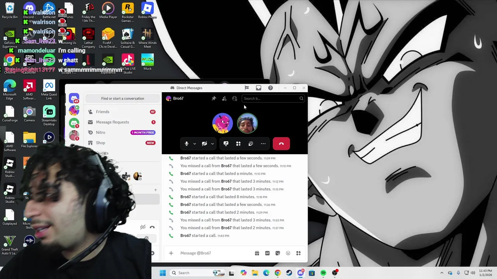Open Discord help question mark
Image resolution: width=497 pixels, height=279 pixels.
[x=270, y=88]
